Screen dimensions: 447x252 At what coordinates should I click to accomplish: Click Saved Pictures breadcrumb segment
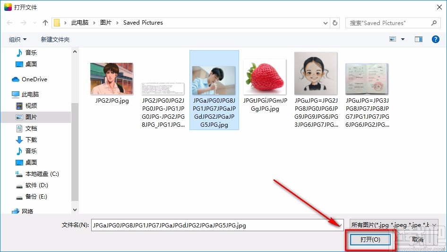pyautogui.click(x=143, y=23)
